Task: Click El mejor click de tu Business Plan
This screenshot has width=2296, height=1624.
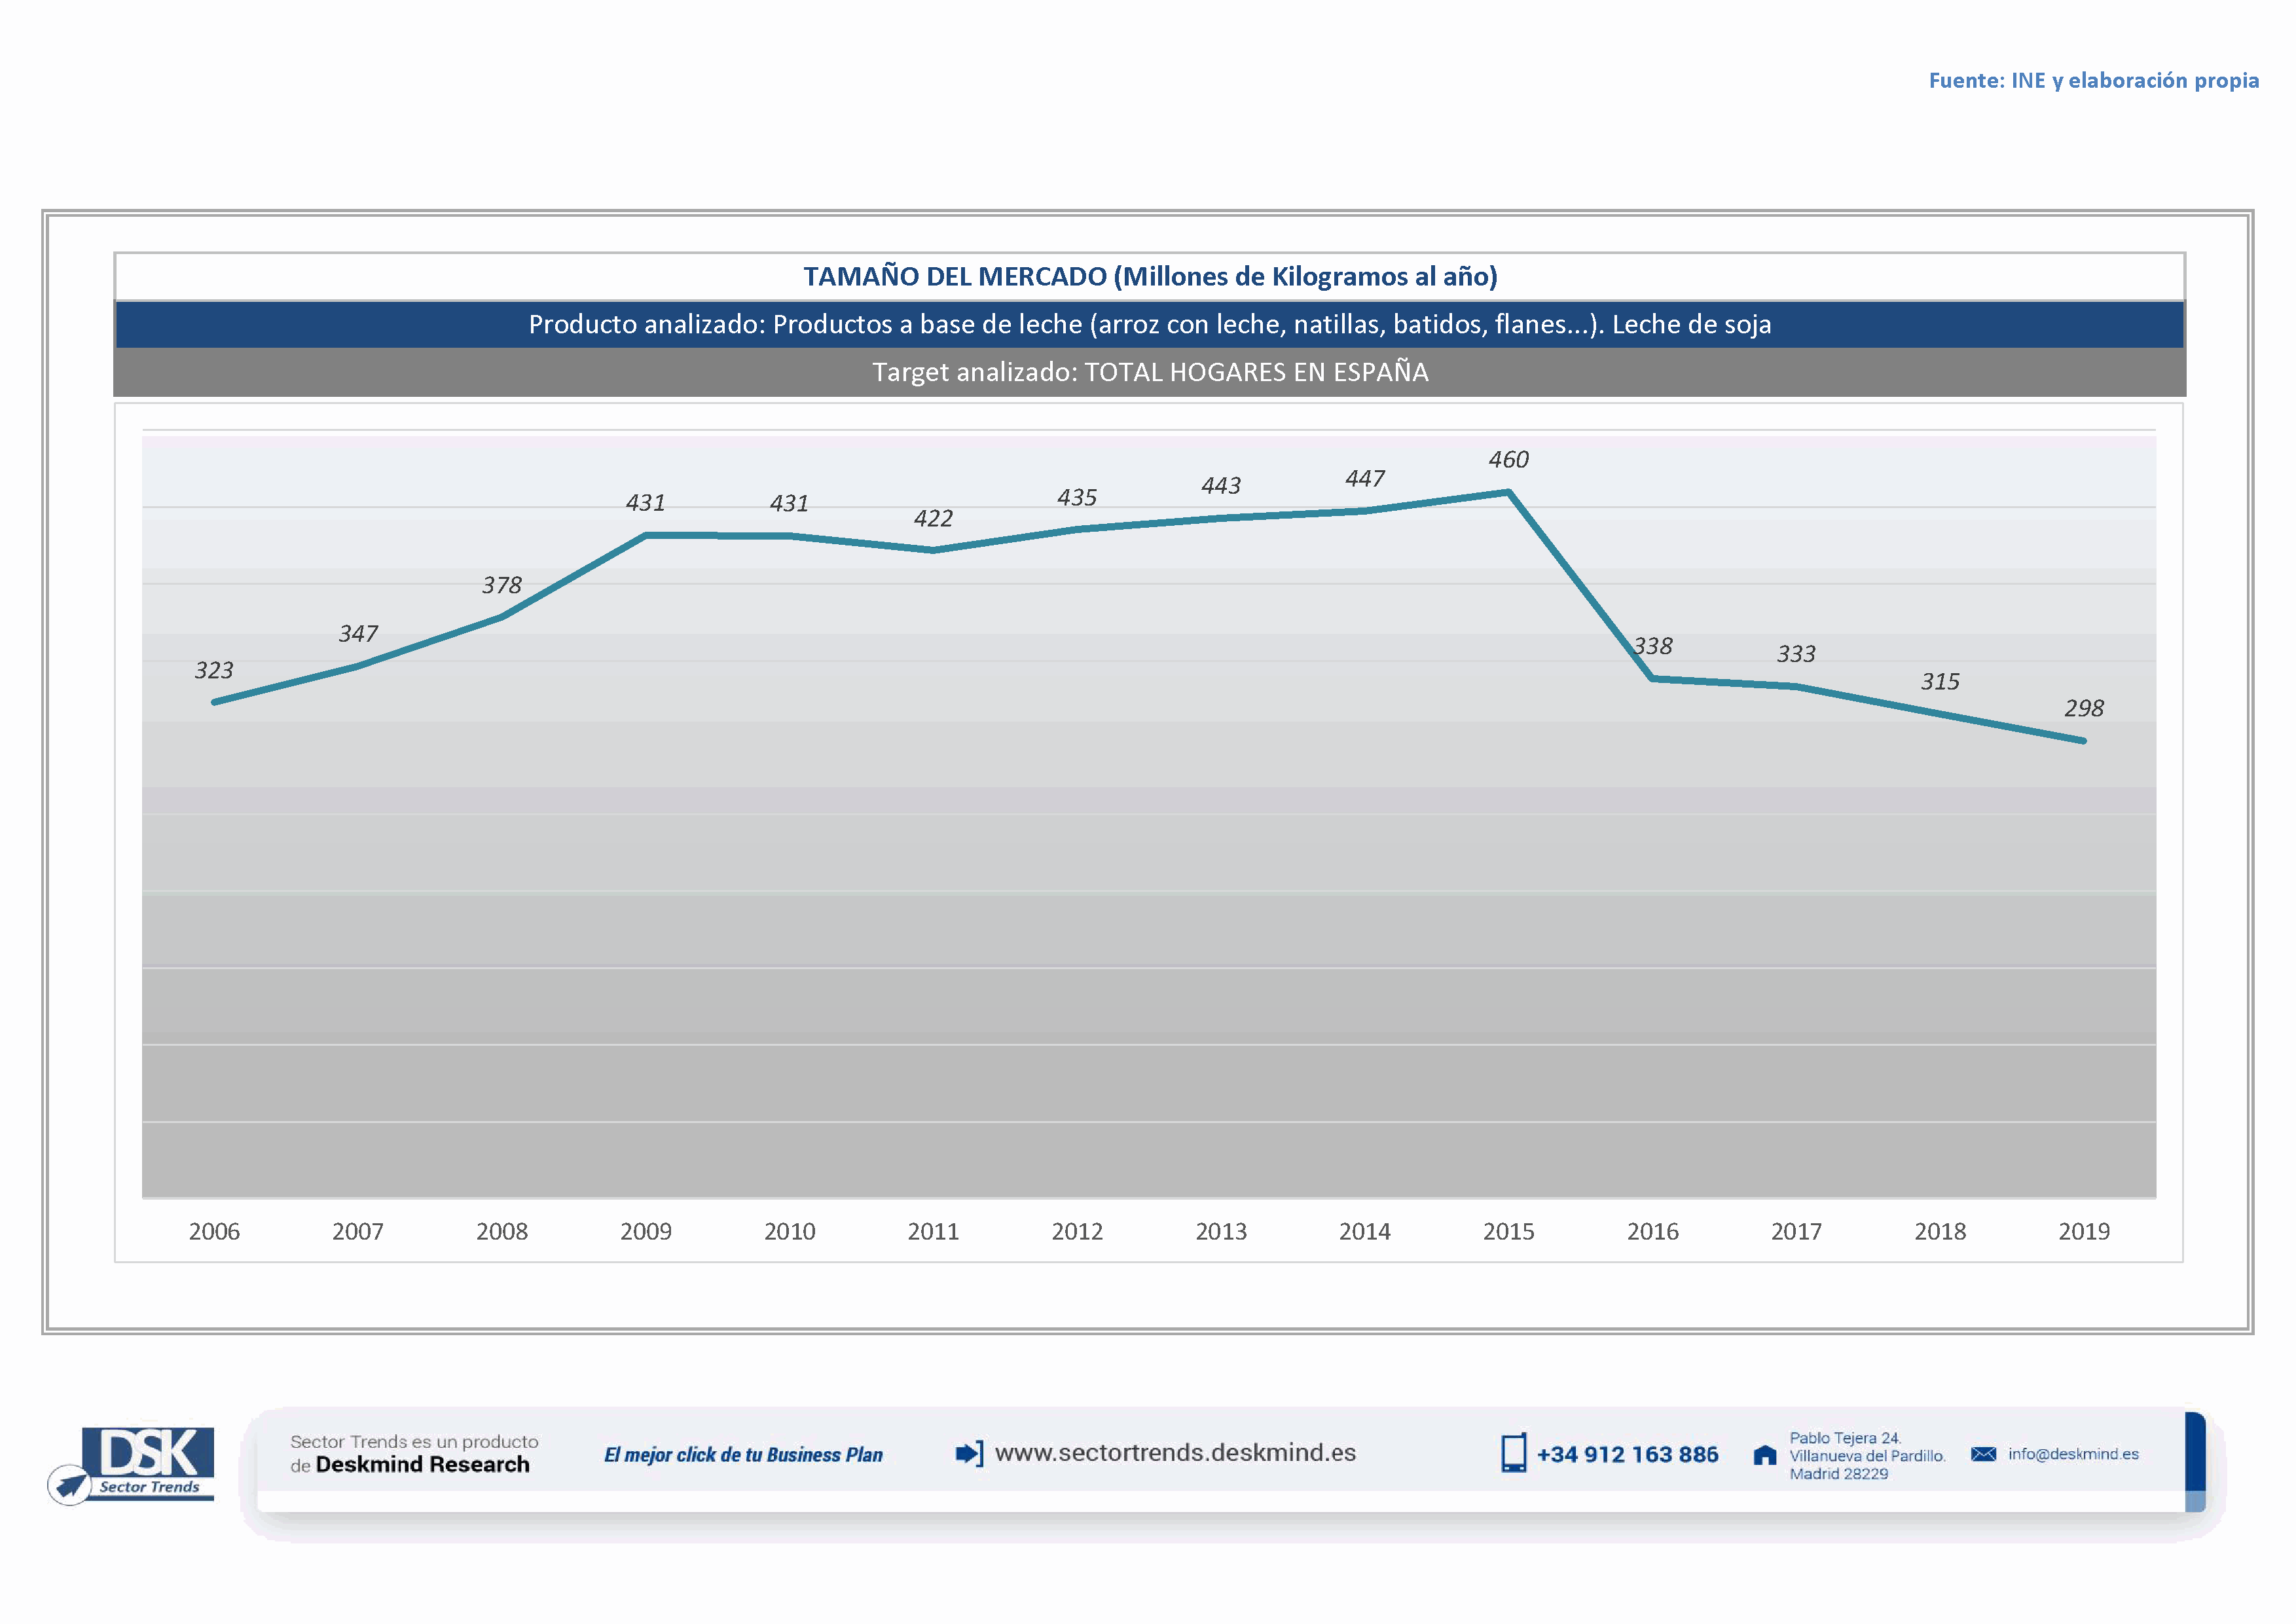Action: [743, 1455]
